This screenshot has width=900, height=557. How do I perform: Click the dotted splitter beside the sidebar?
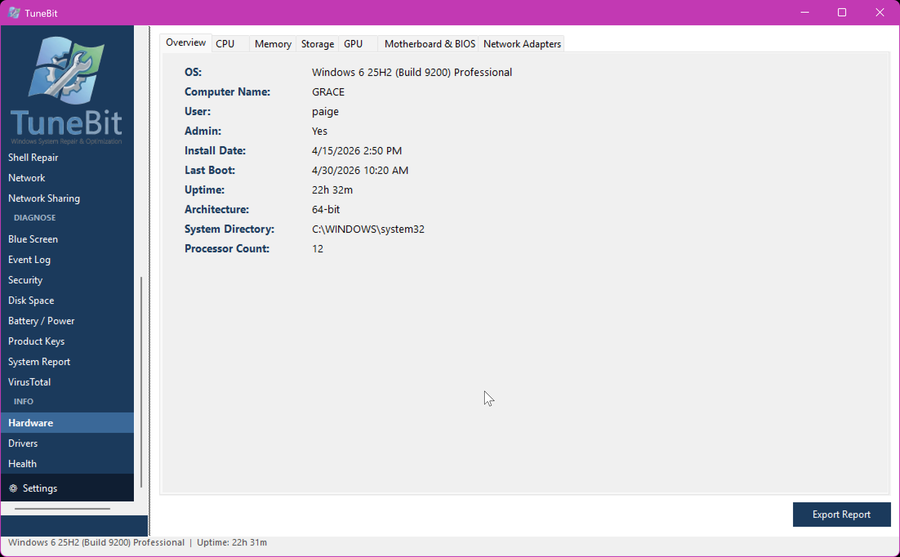tap(149, 281)
